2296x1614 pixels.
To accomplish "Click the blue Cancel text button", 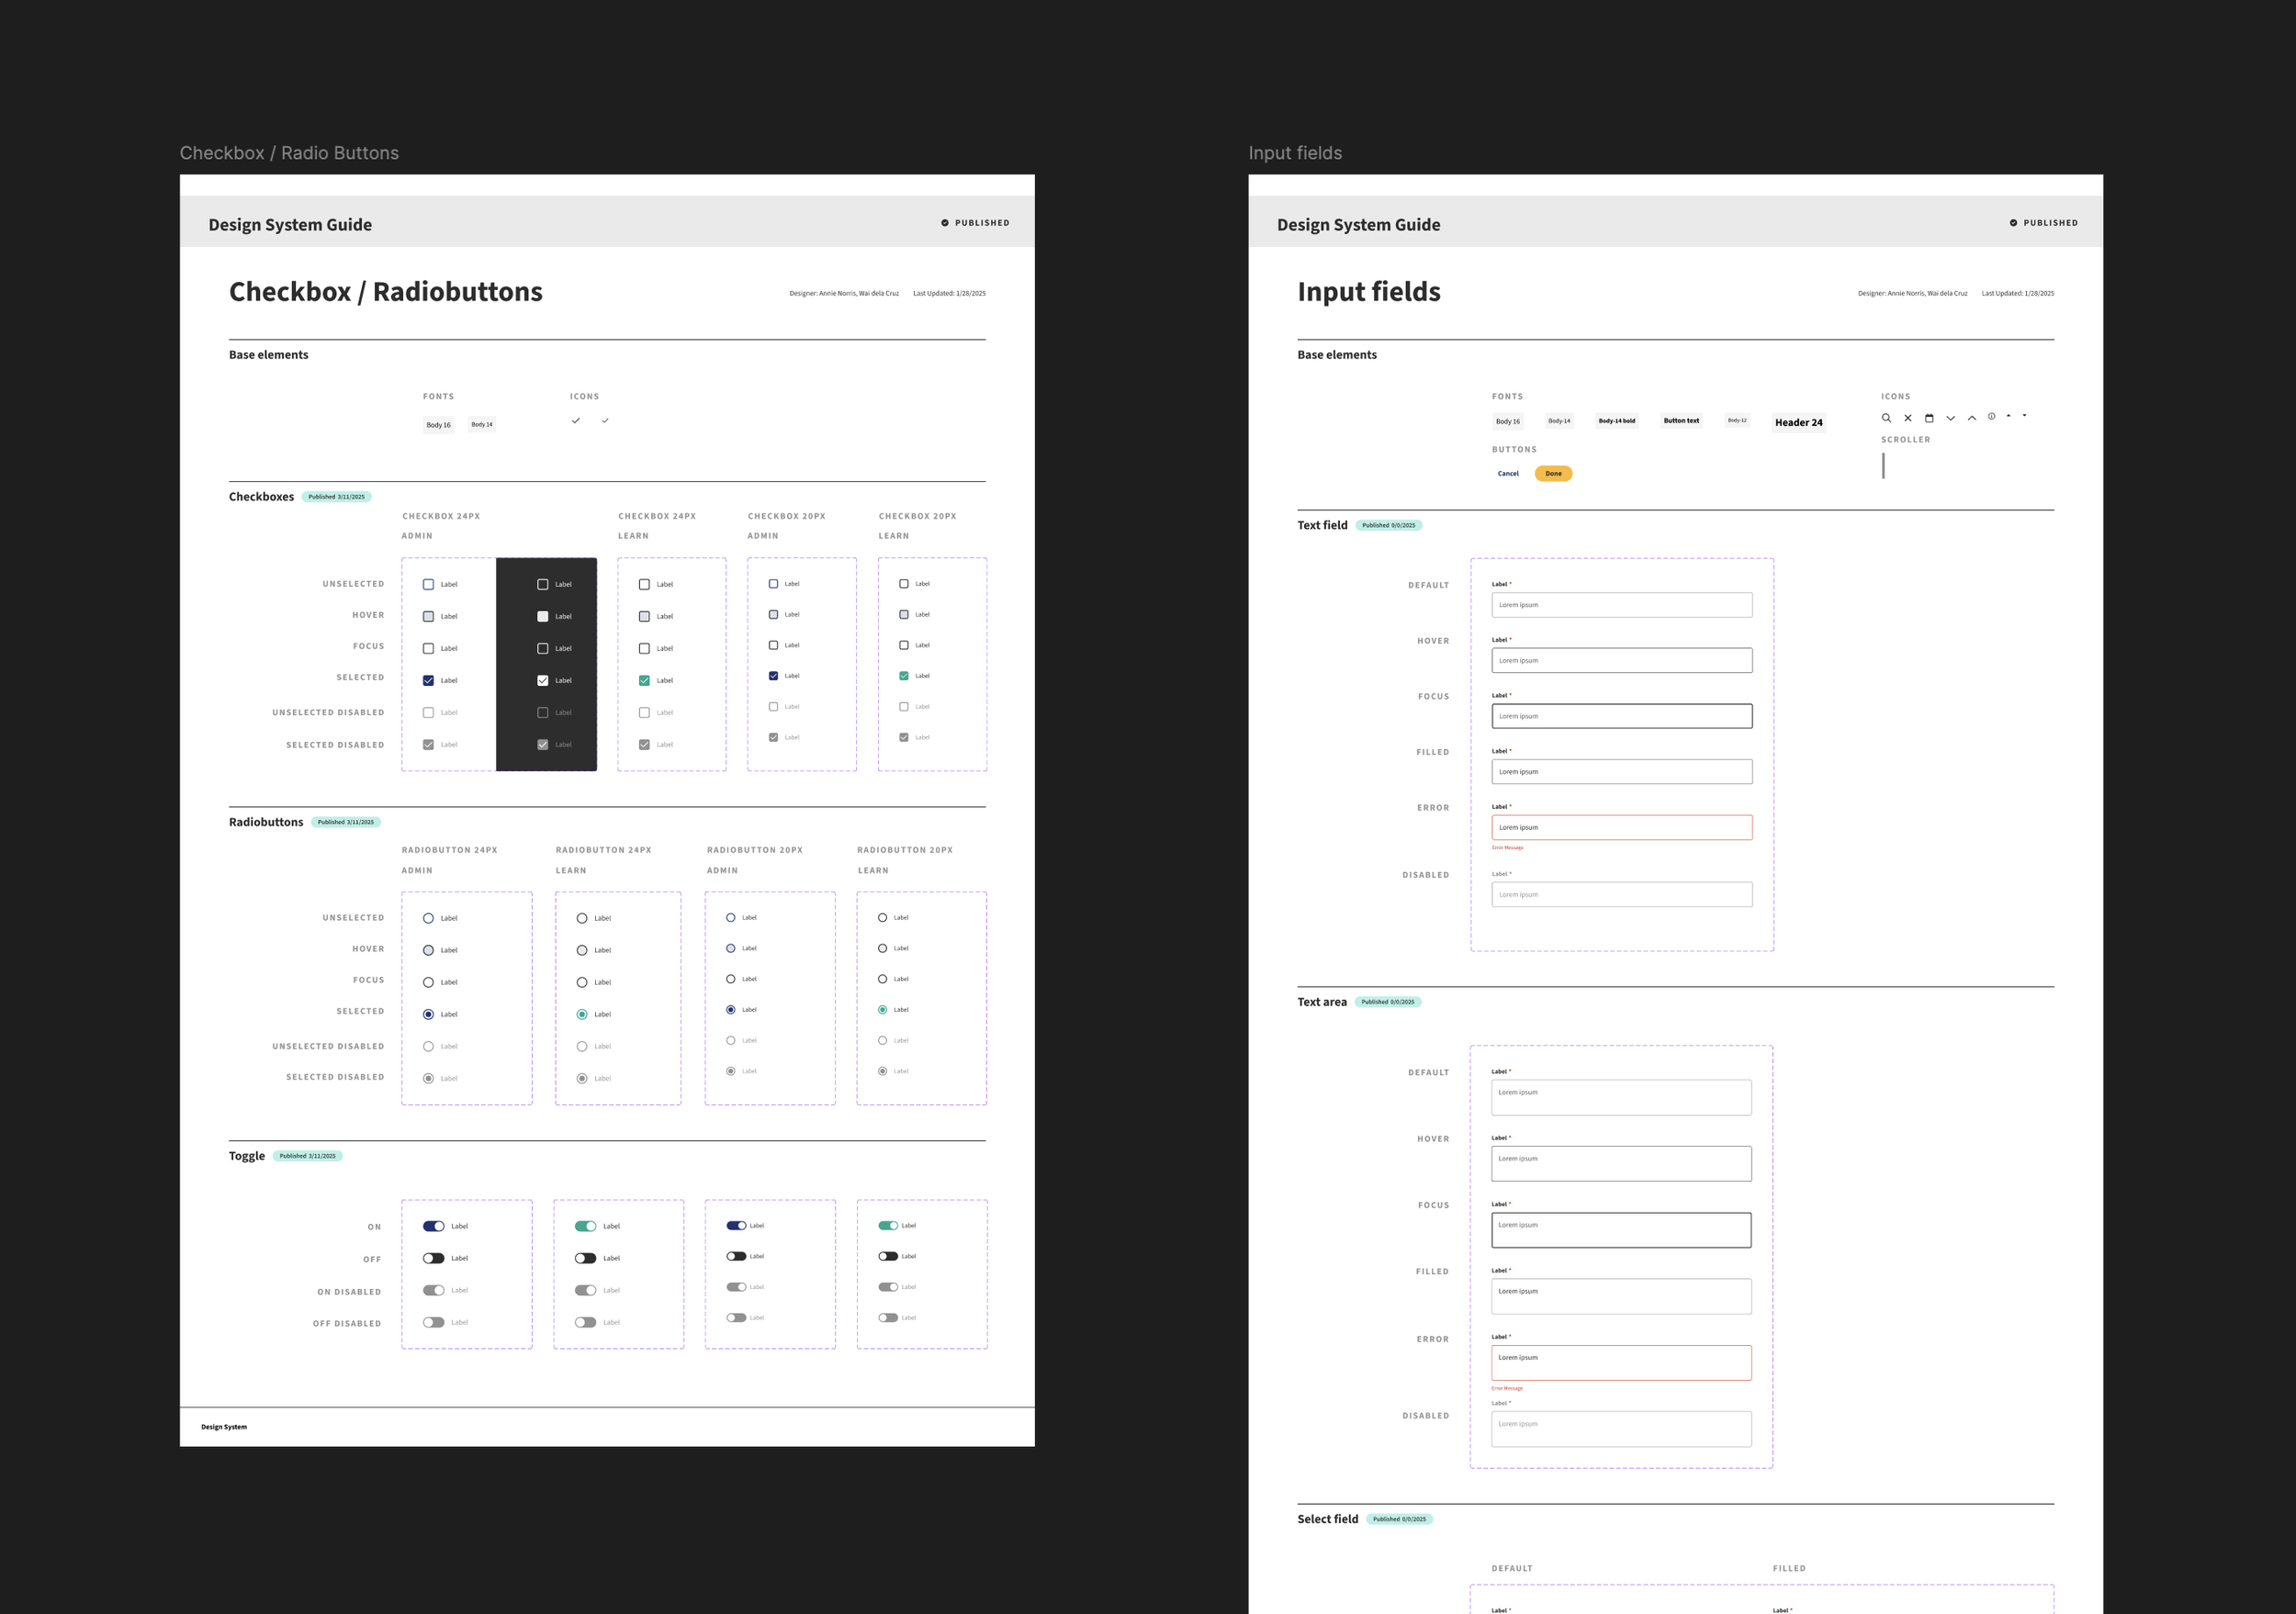I will (x=1508, y=474).
